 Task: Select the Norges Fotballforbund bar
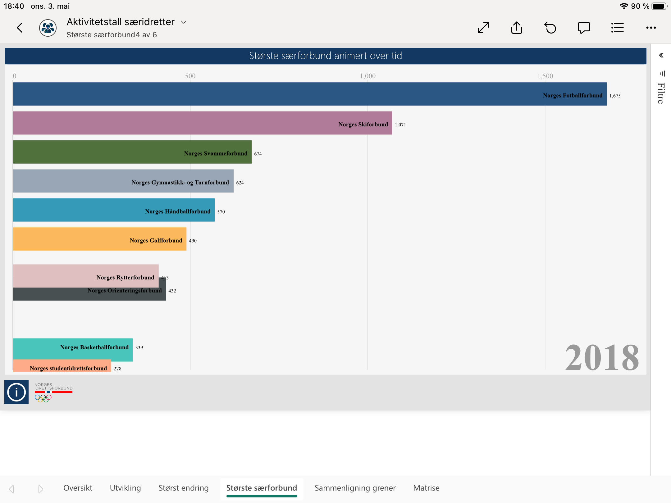tap(310, 94)
